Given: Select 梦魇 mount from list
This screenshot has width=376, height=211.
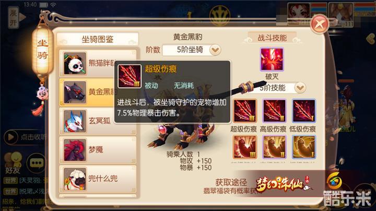Looking at the screenshot, I should (98, 150).
